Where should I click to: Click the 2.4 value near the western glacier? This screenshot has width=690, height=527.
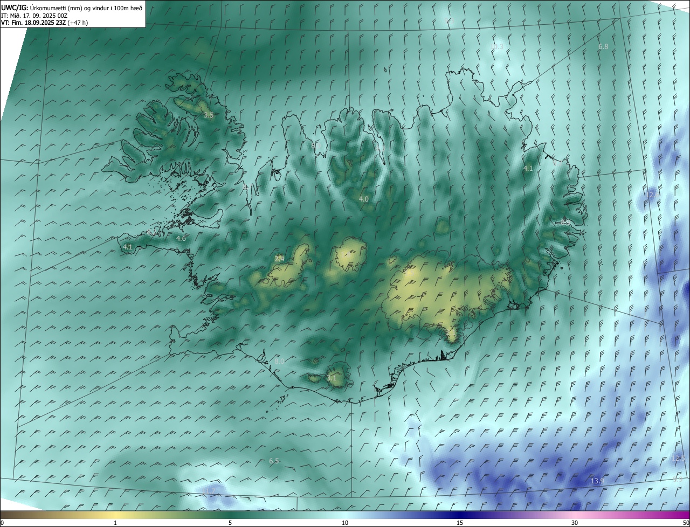click(279, 259)
